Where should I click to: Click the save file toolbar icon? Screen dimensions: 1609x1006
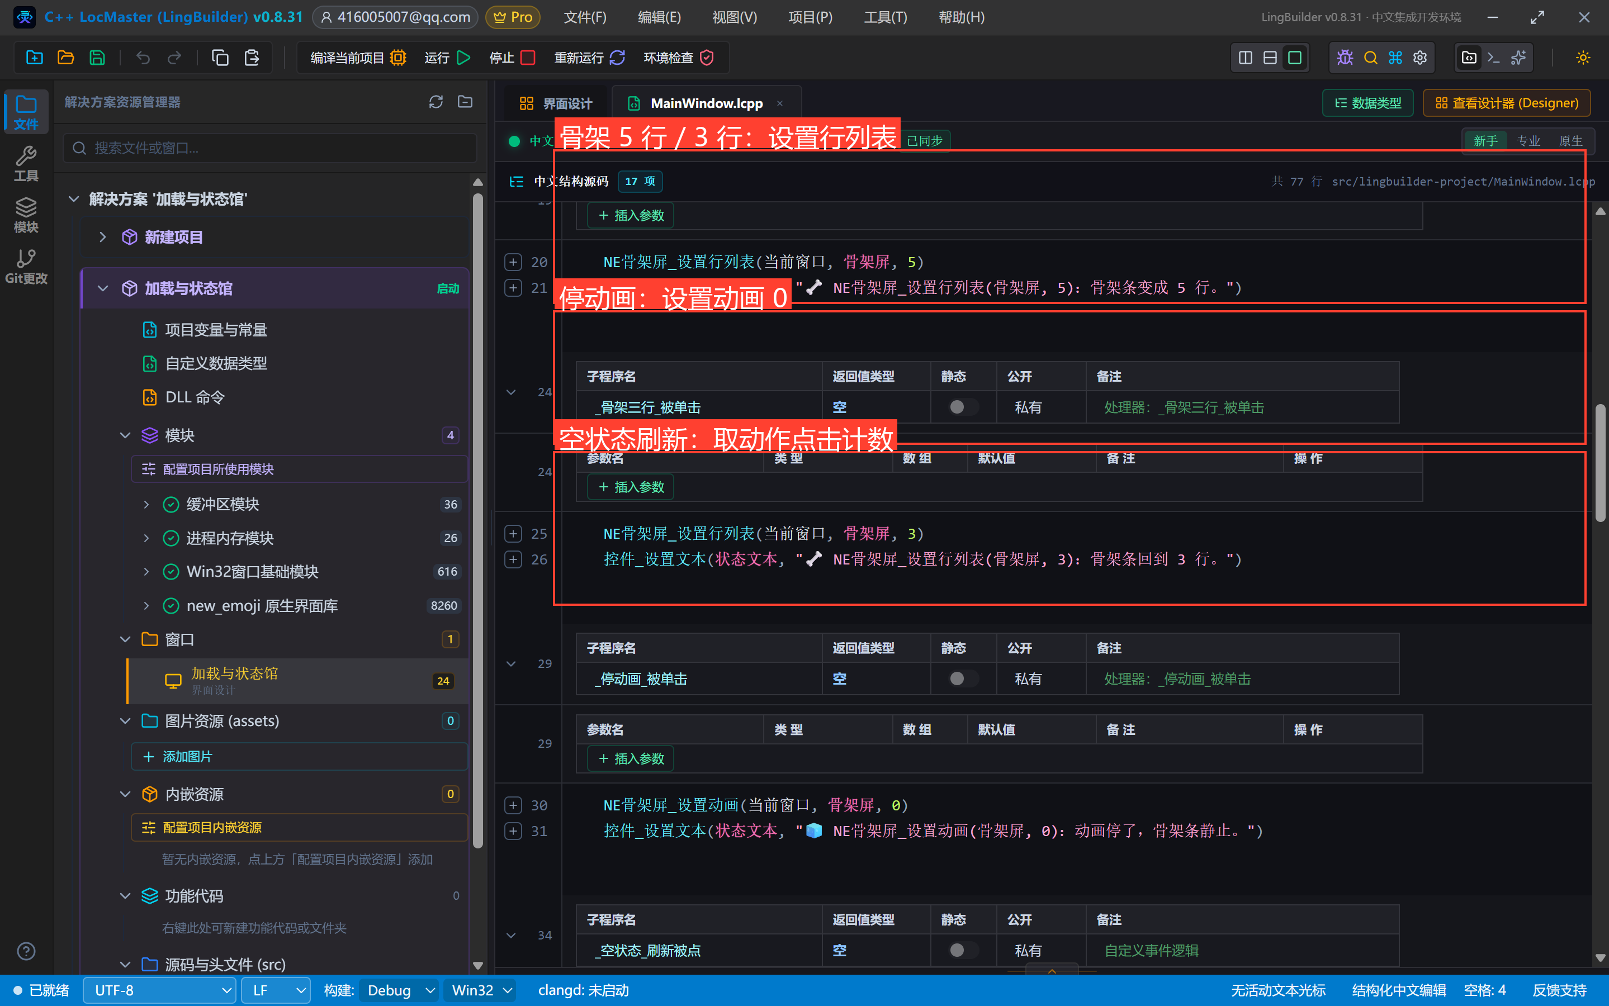[x=97, y=58]
